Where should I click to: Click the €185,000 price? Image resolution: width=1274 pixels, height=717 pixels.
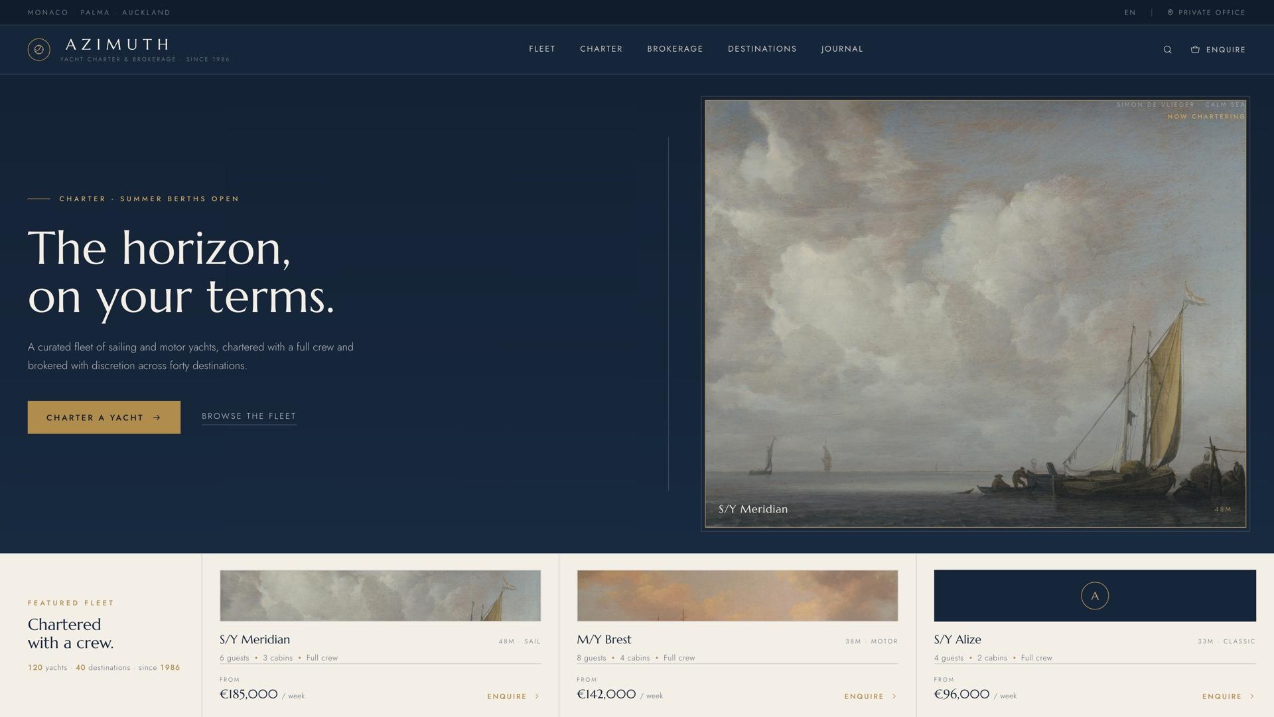249,694
